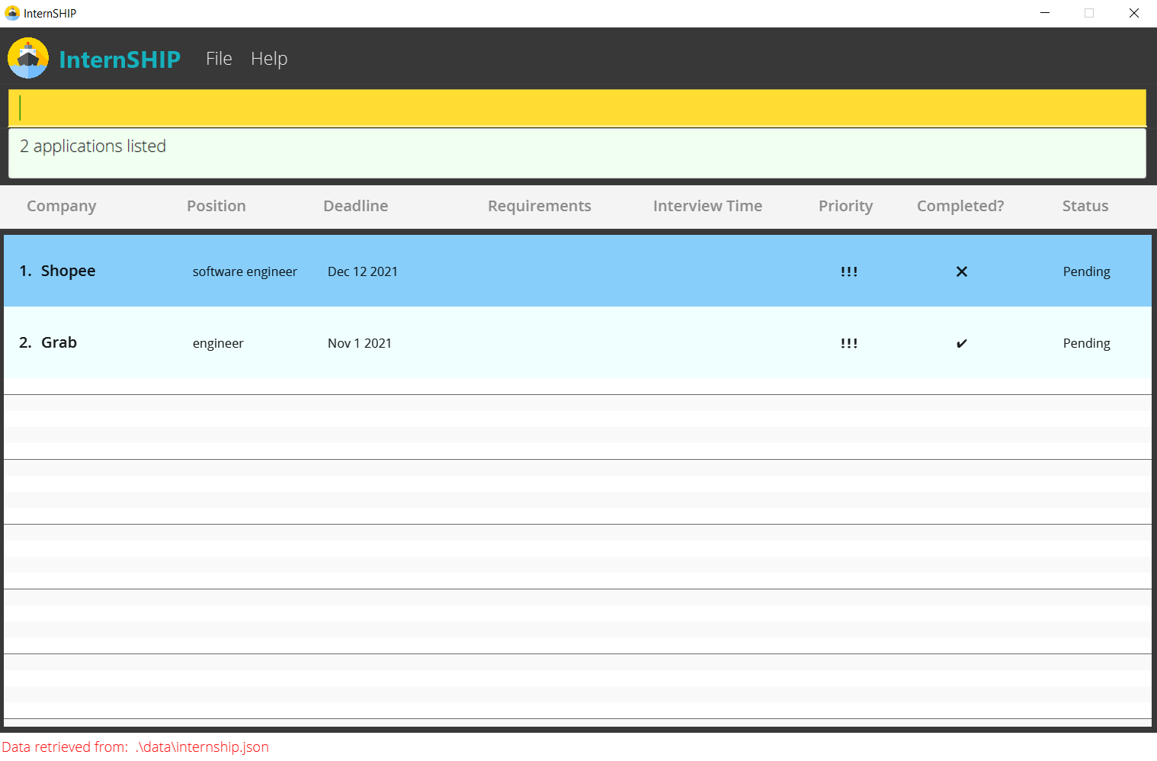The height and width of the screenshot is (761, 1157).
Task: Click the Position column header
Action: pos(216,206)
